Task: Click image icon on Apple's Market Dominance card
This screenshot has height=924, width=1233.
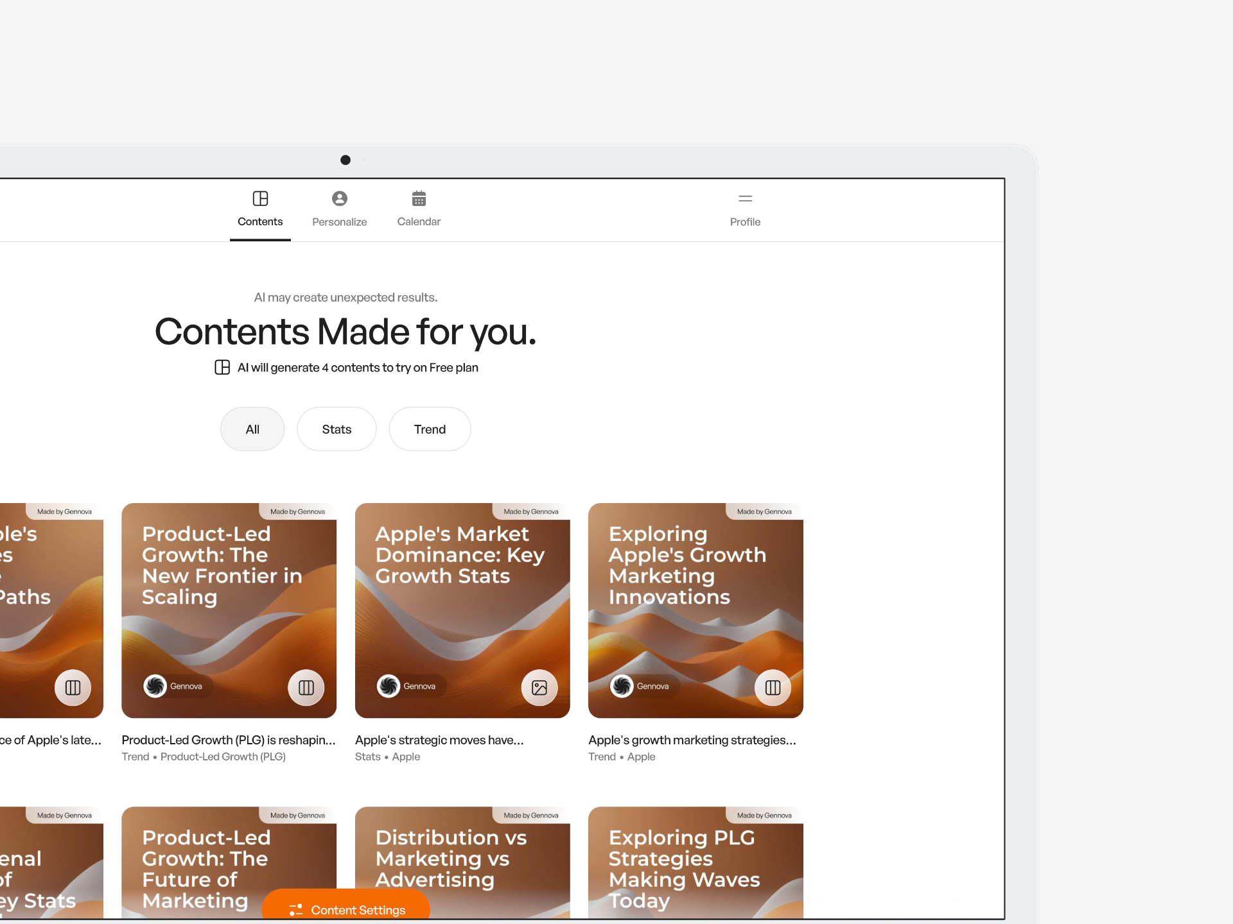Action: (539, 687)
